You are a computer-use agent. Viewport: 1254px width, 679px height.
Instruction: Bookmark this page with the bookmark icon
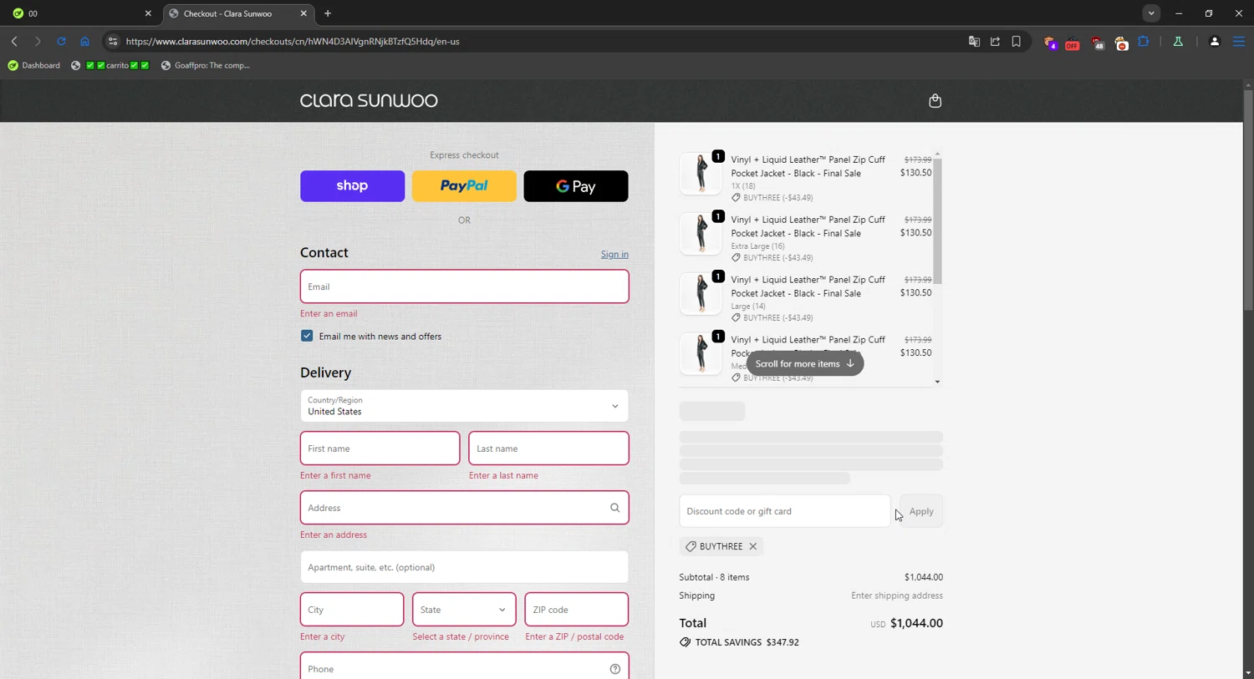pos(1017,41)
